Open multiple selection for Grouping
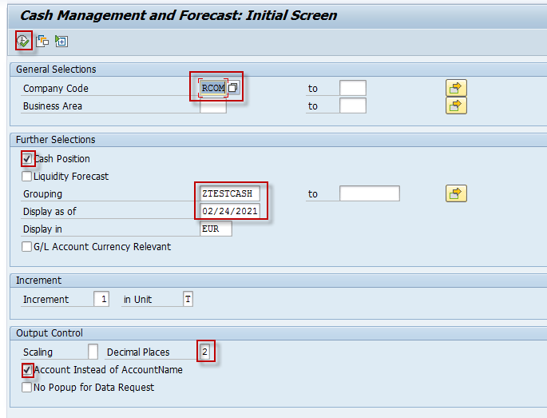547x418 pixels. click(x=456, y=193)
